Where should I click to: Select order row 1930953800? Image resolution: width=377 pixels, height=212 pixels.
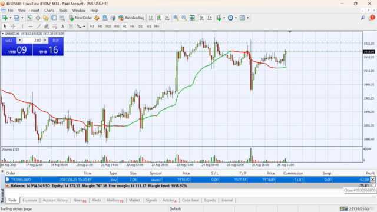(190, 179)
